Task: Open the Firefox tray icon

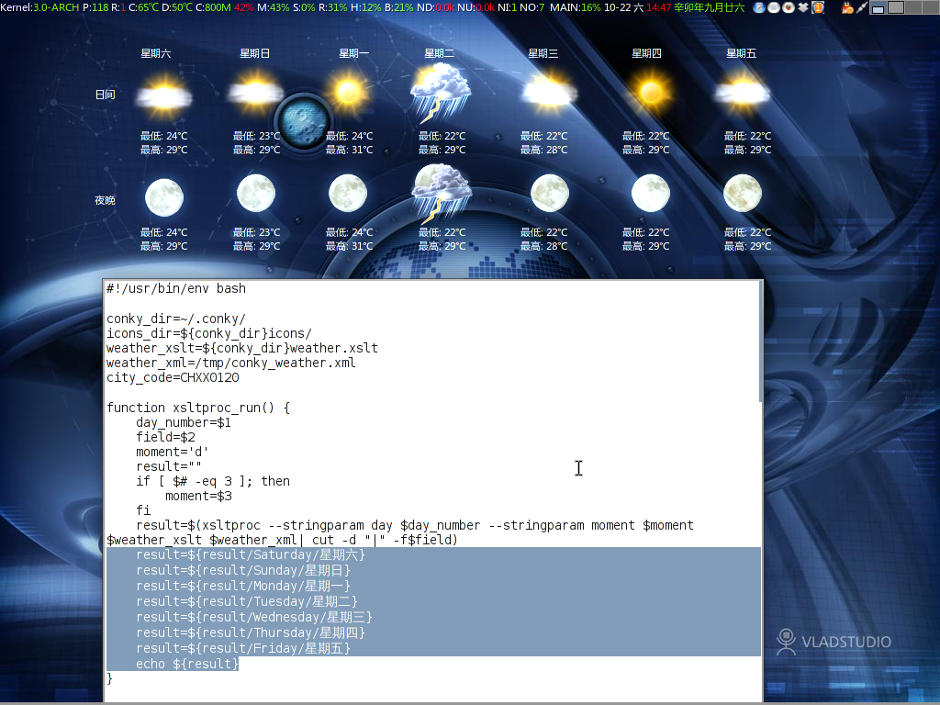Action: [x=789, y=7]
